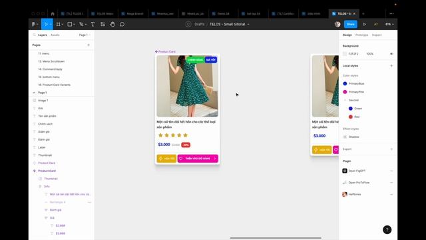Open the Frame tool options arrow

pos(63,25)
